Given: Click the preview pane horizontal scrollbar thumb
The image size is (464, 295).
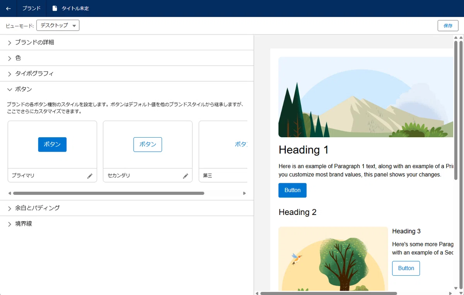Looking at the screenshot, I should tap(329, 293).
